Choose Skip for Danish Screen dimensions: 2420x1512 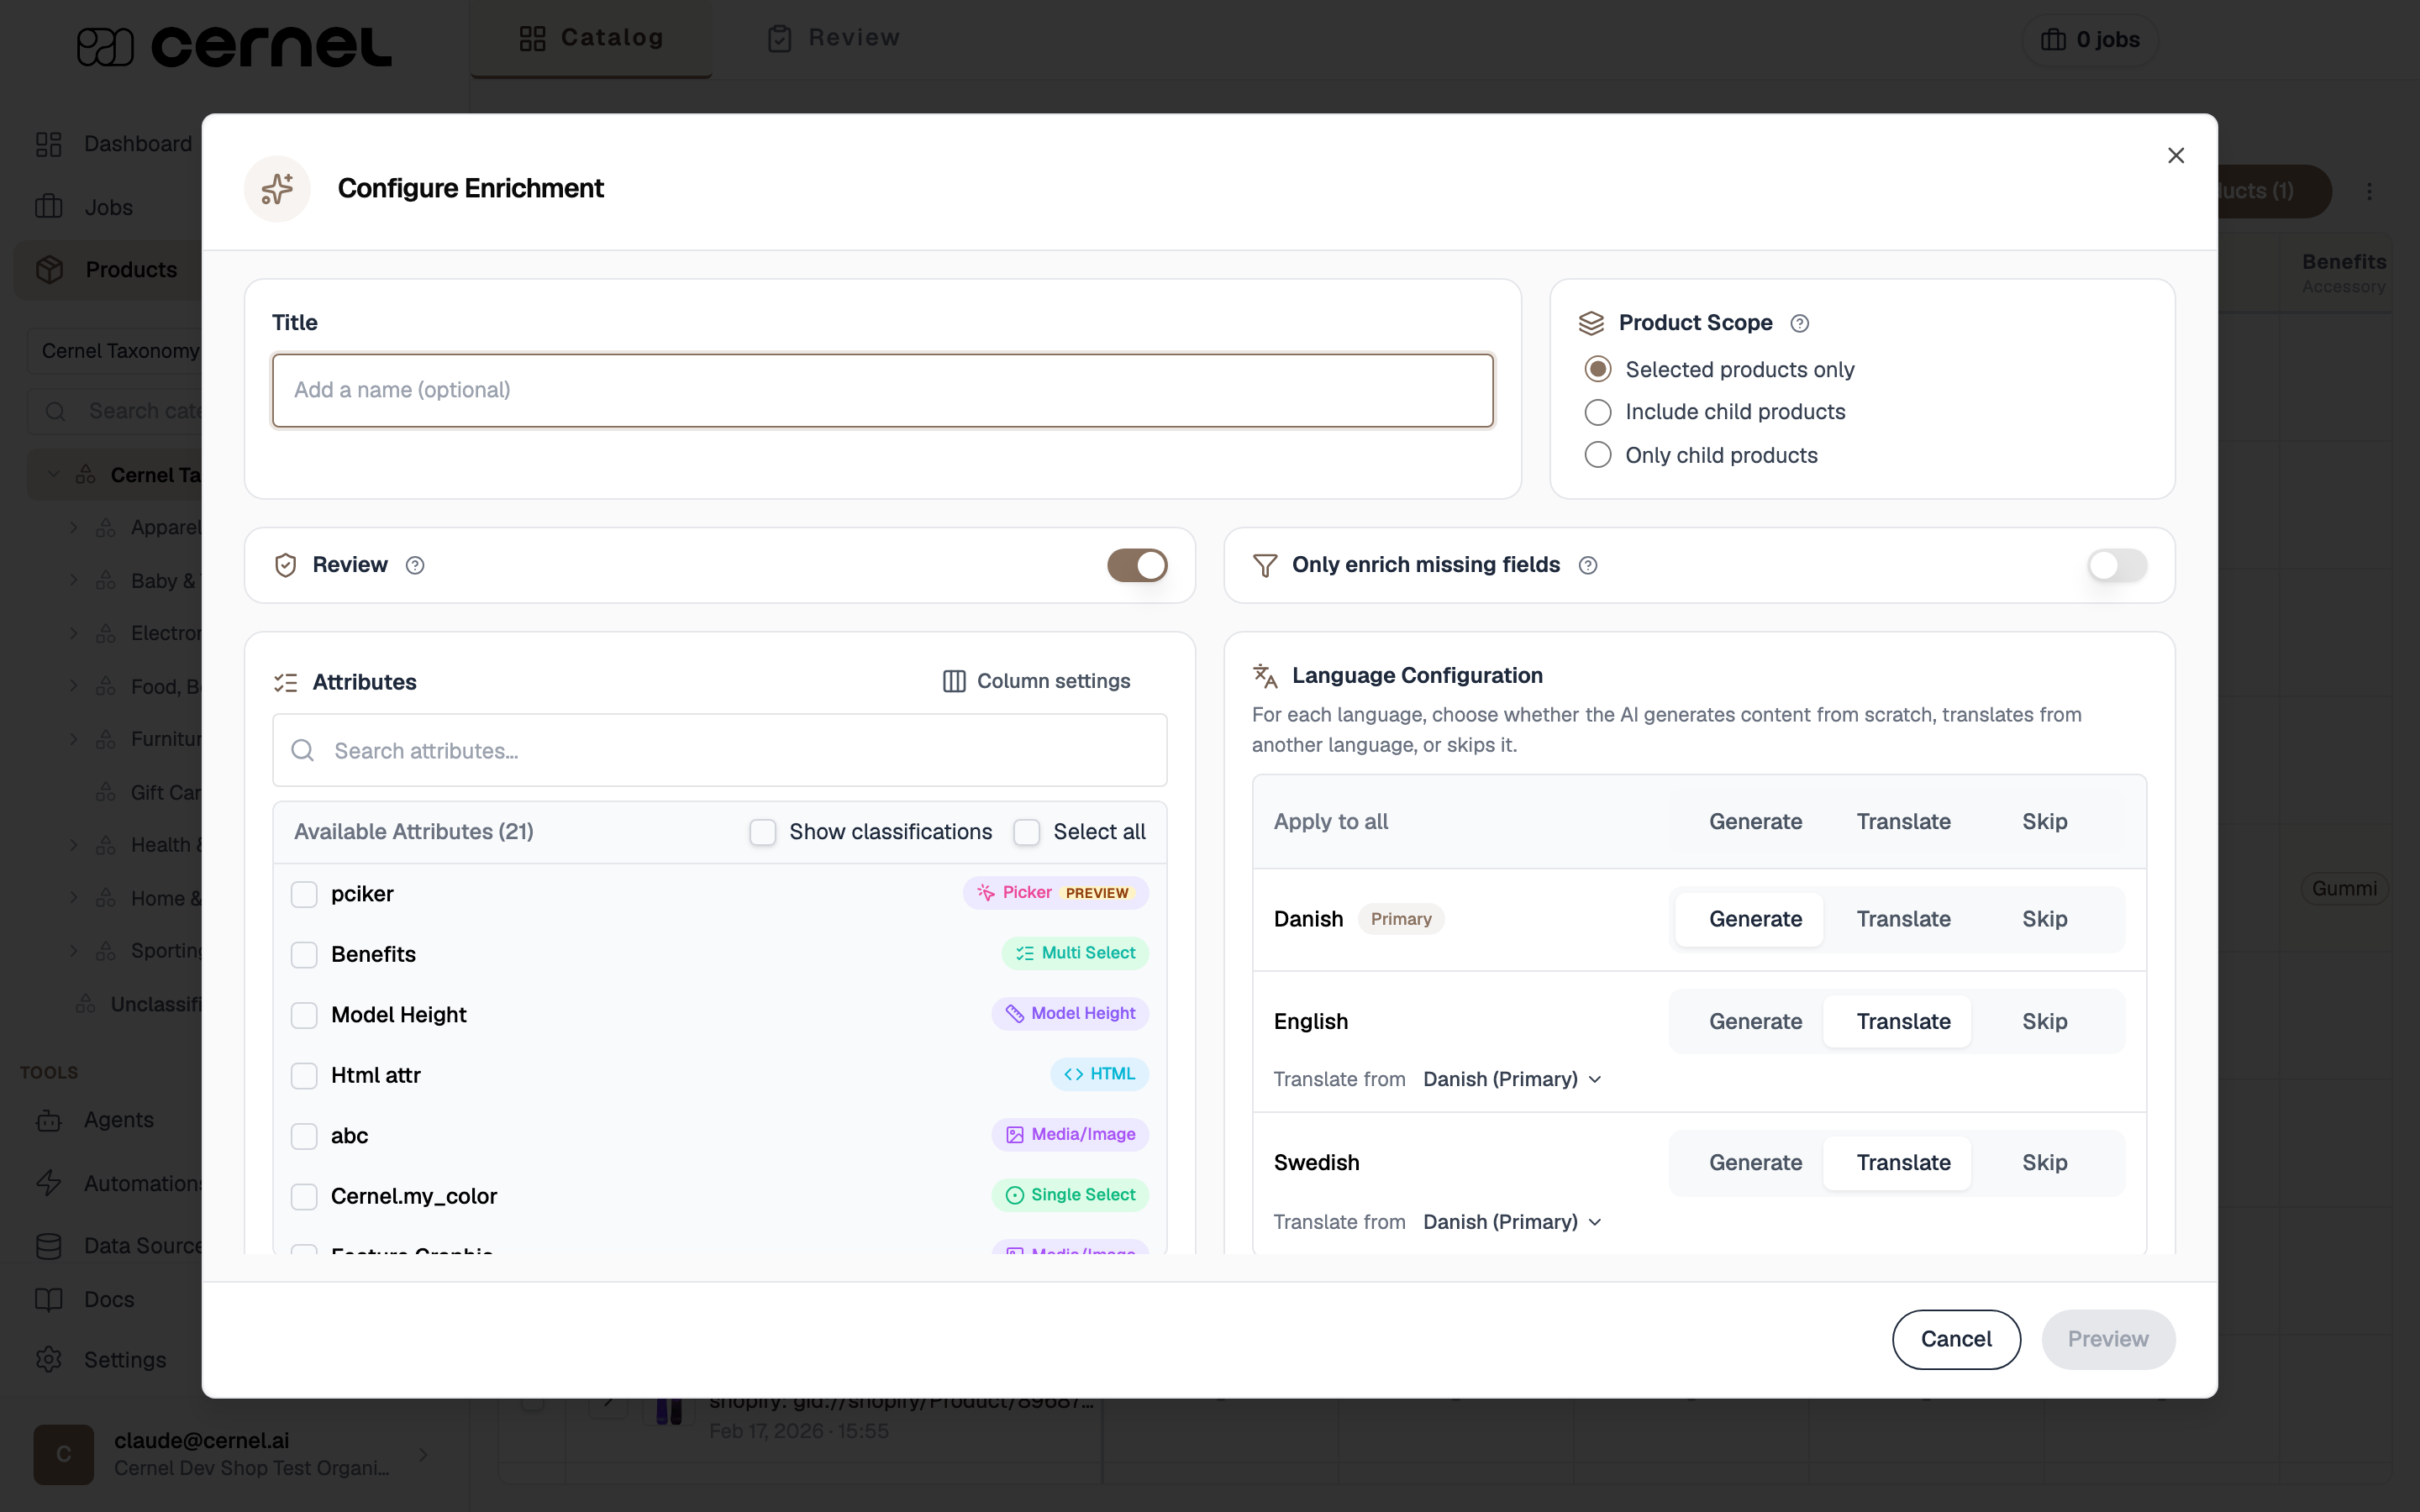[x=2044, y=919]
